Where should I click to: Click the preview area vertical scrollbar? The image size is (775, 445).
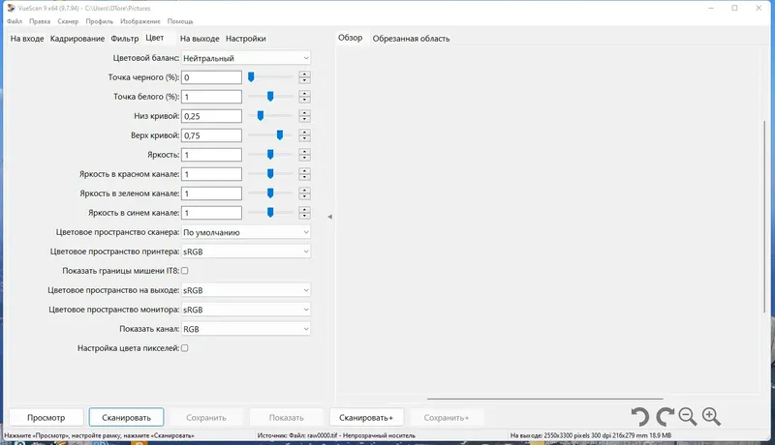pyautogui.click(x=764, y=216)
